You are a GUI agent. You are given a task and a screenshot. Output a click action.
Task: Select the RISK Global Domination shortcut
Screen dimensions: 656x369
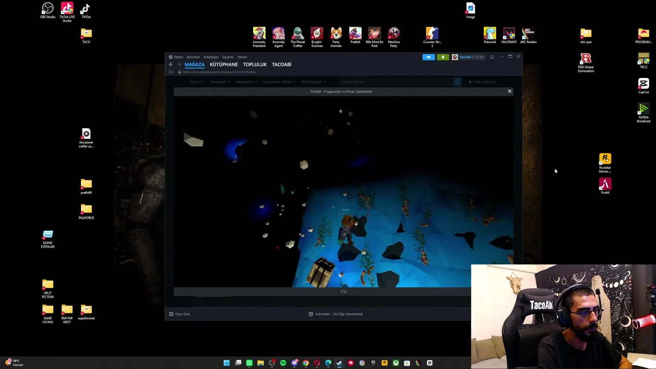click(586, 63)
